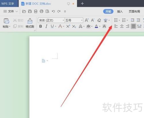This screenshot has height=118, width=144.
Task: Click the distributed alignment icon
Action: [x=139, y=26]
